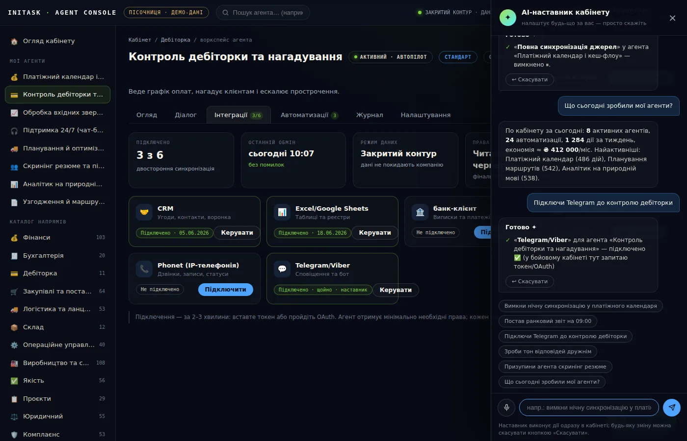Click Платіжний календар money bag icon
687x441 pixels.
click(x=14, y=77)
